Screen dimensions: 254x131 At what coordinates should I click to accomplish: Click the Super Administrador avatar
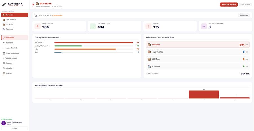pyautogui.click(x=4, y=123)
